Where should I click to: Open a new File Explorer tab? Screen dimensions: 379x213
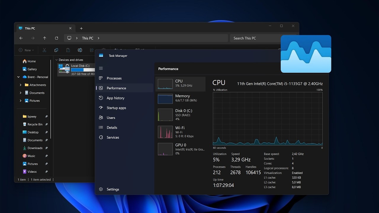[81, 28]
